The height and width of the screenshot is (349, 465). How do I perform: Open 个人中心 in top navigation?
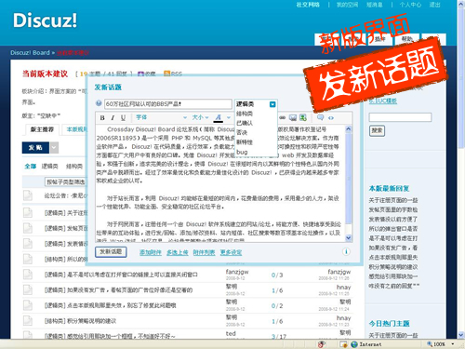(x=410, y=5)
